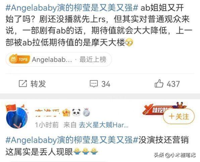Click the orange 热 TOP5 trending badge
This screenshot has height=162, width=200.
click(19, 59)
